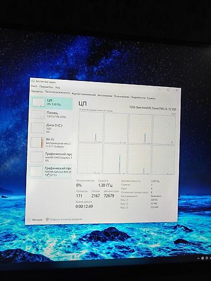Click the Intel UHD GPU mini graph thumbnail

[36, 157]
